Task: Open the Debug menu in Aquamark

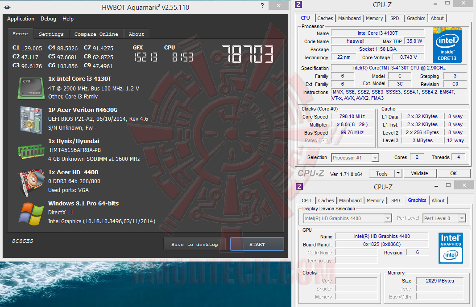Action: tap(48, 19)
